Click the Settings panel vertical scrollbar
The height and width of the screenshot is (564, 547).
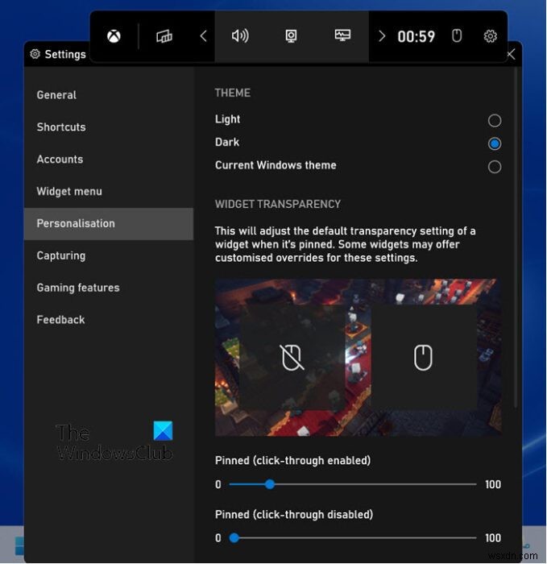(516, 238)
